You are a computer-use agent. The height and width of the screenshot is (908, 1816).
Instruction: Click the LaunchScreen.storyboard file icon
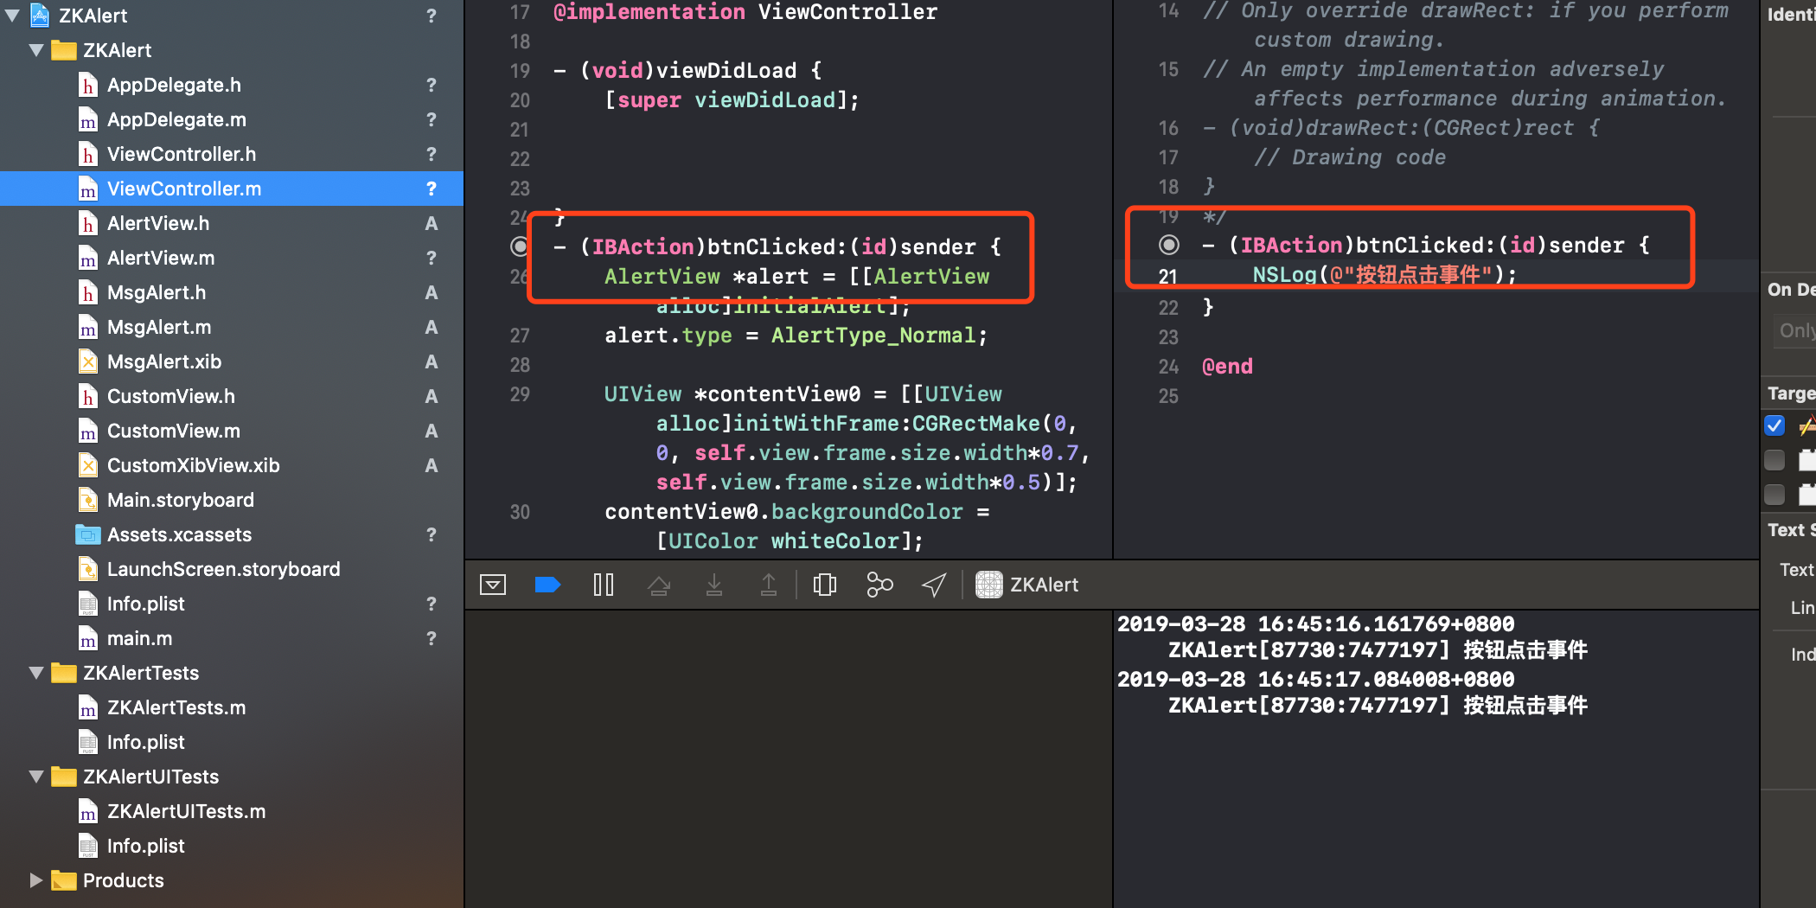click(x=88, y=569)
